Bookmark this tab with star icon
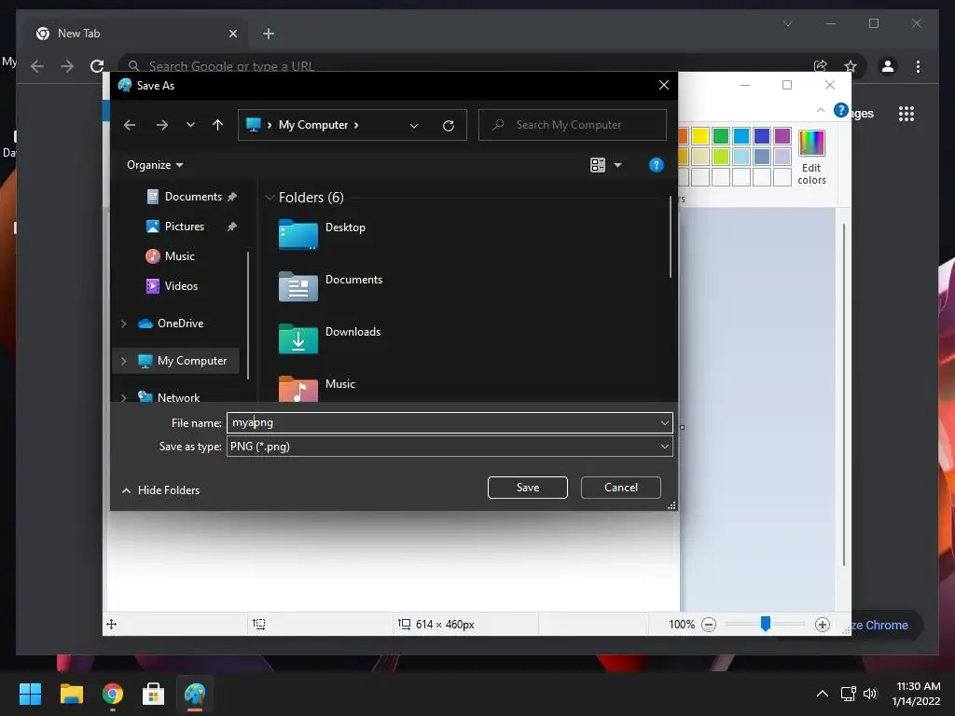The width and height of the screenshot is (955, 716). click(851, 66)
